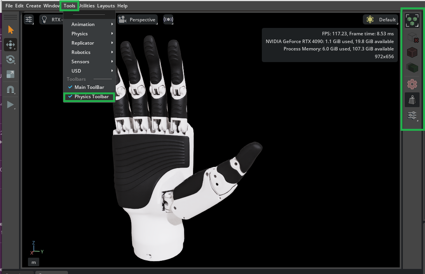Image resolution: width=425 pixels, height=274 pixels.
Task: Activate the Rotate tool
Action: point(10,59)
